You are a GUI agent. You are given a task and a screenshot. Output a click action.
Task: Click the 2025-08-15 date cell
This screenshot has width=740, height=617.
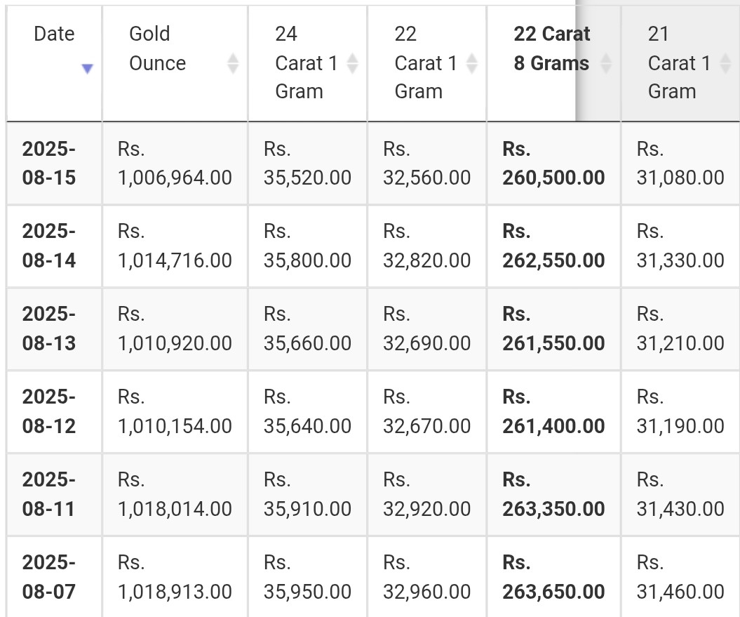coord(54,164)
